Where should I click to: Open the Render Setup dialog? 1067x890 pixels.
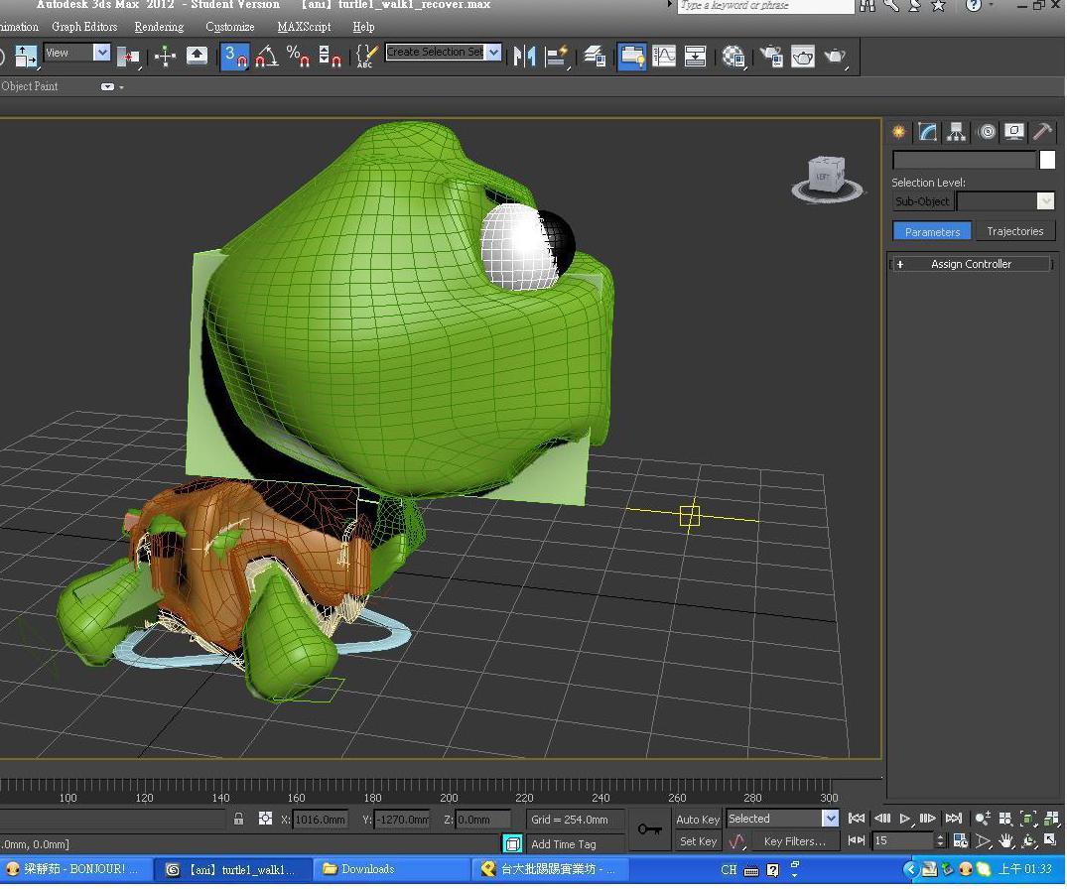point(771,56)
